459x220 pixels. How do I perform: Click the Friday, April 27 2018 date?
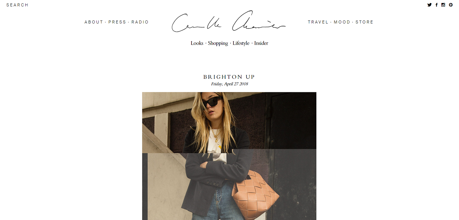click(x=229, y=84)
